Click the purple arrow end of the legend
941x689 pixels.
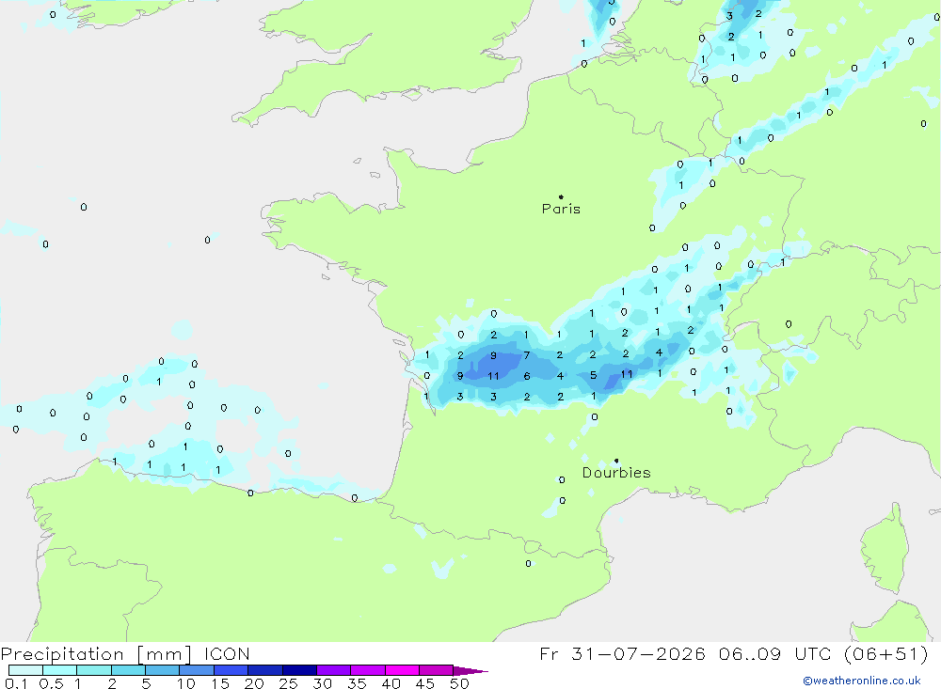[470, 670]
